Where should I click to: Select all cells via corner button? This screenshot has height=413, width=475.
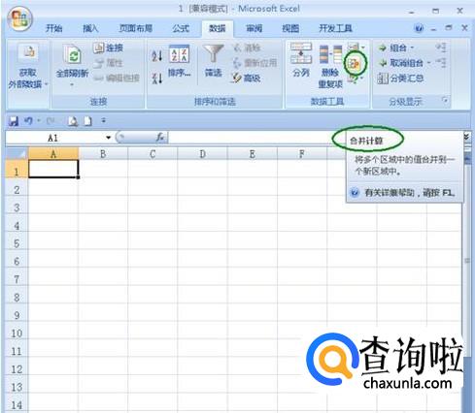tap(17, 153)
